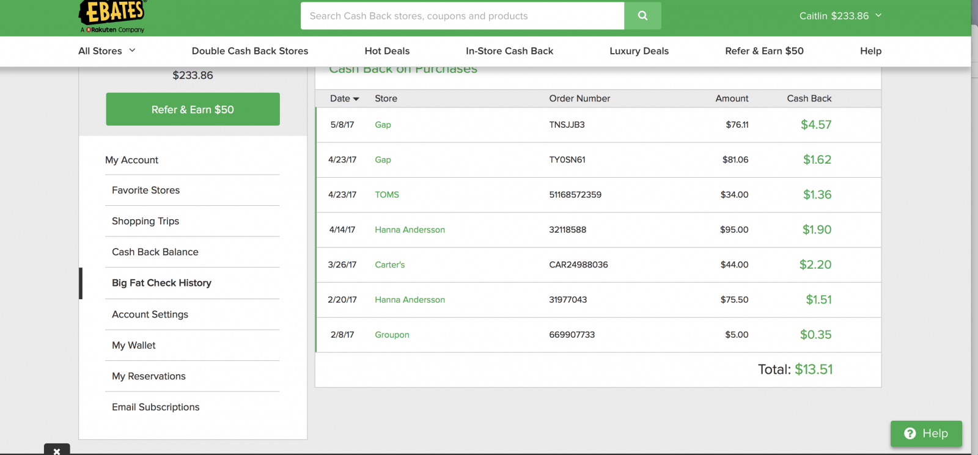Select order number TNSJJB3
Screen dimensions: 978x455
click(x=567, y=125)
